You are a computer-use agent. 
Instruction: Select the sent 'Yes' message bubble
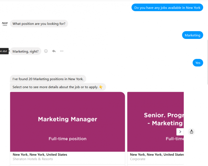tap(198, 63)
